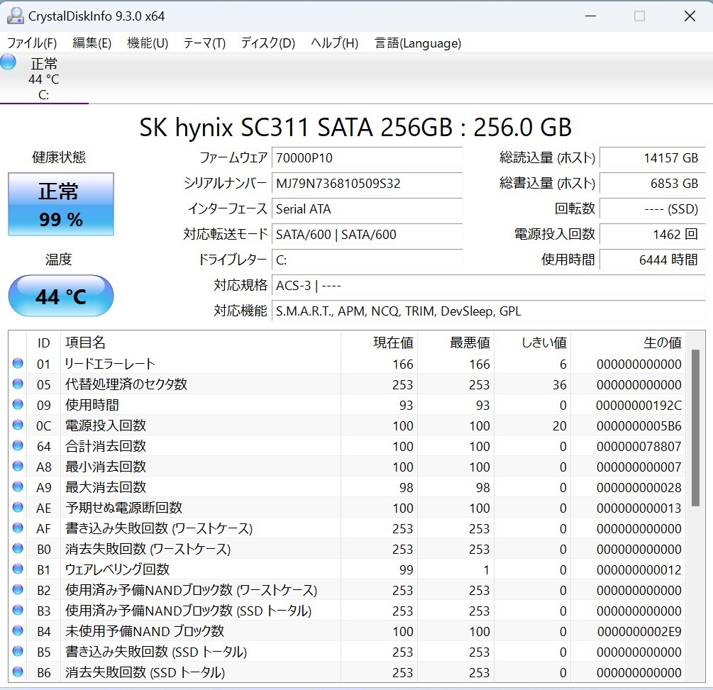This screenshot has height=690, width=713.
Task: Click status orb for row B5
Action: (x=18, y=651)
